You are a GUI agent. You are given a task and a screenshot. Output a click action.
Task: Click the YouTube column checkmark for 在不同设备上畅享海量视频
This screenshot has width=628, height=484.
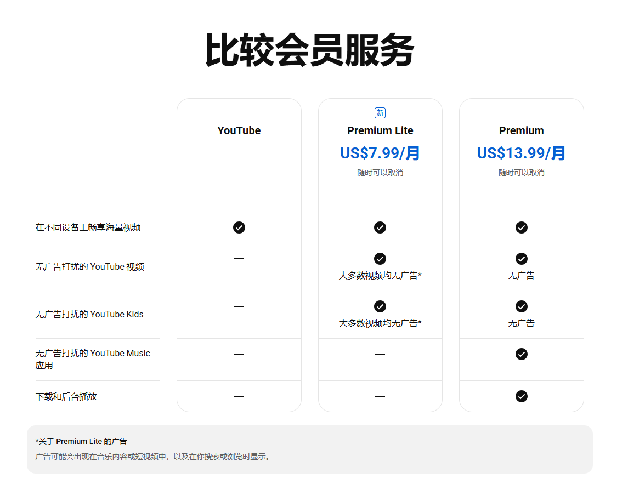pos(239,227)
